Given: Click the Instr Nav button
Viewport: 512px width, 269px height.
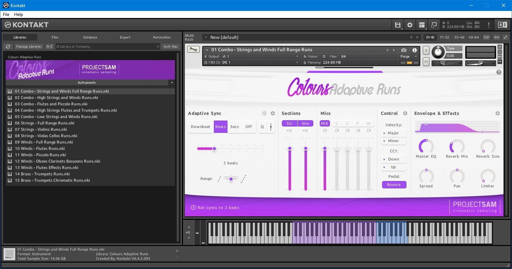Looking at the screenshot, I should (171, 46).
